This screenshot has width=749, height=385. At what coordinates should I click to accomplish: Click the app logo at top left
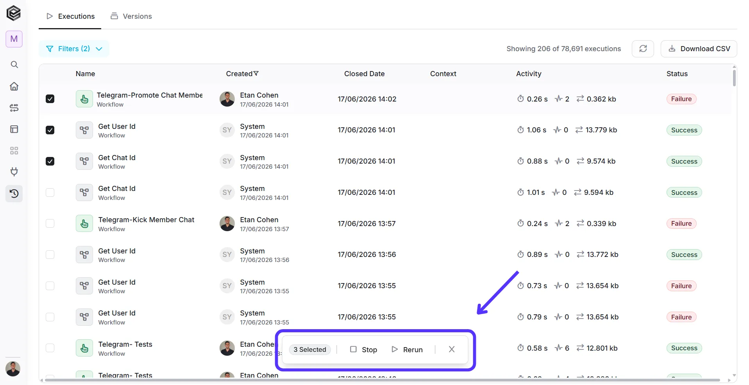click(14, 13)
